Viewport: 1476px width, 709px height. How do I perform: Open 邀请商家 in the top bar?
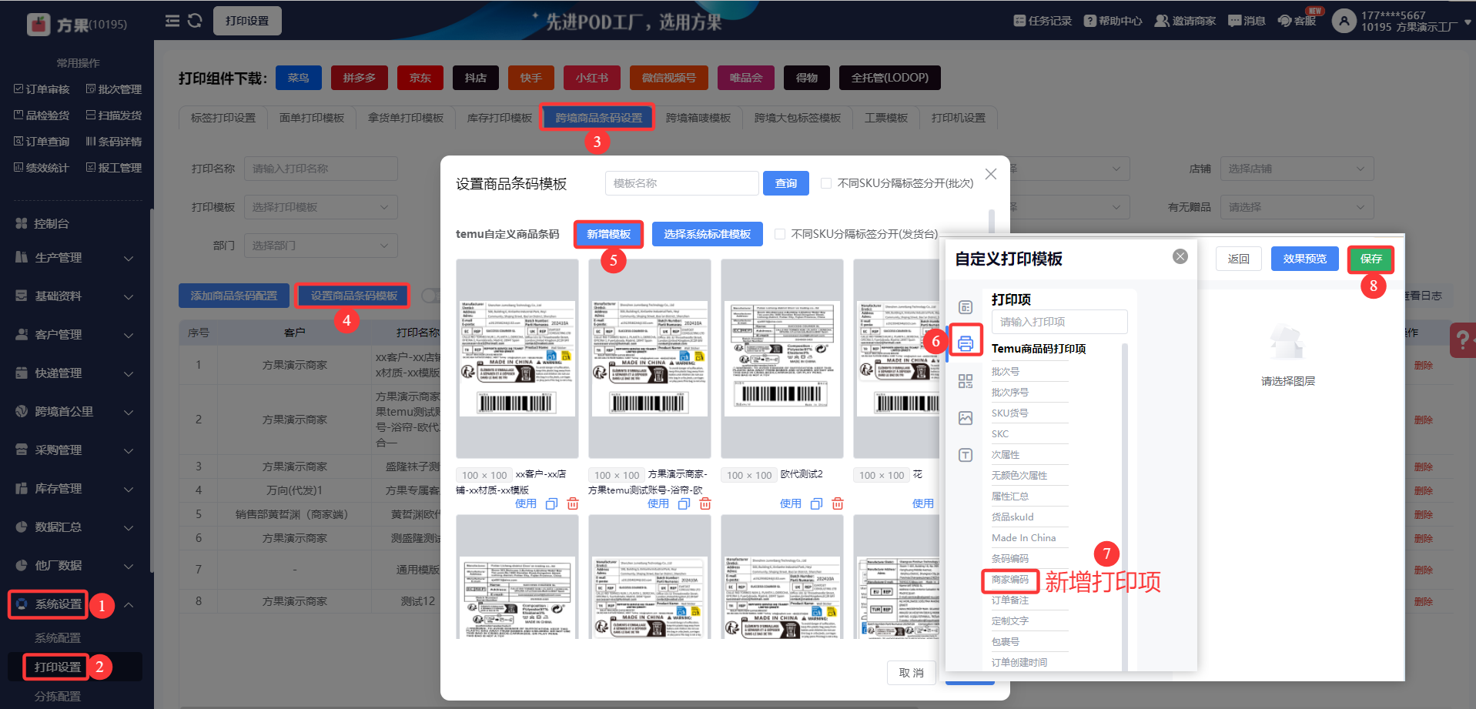point(1185,21)
